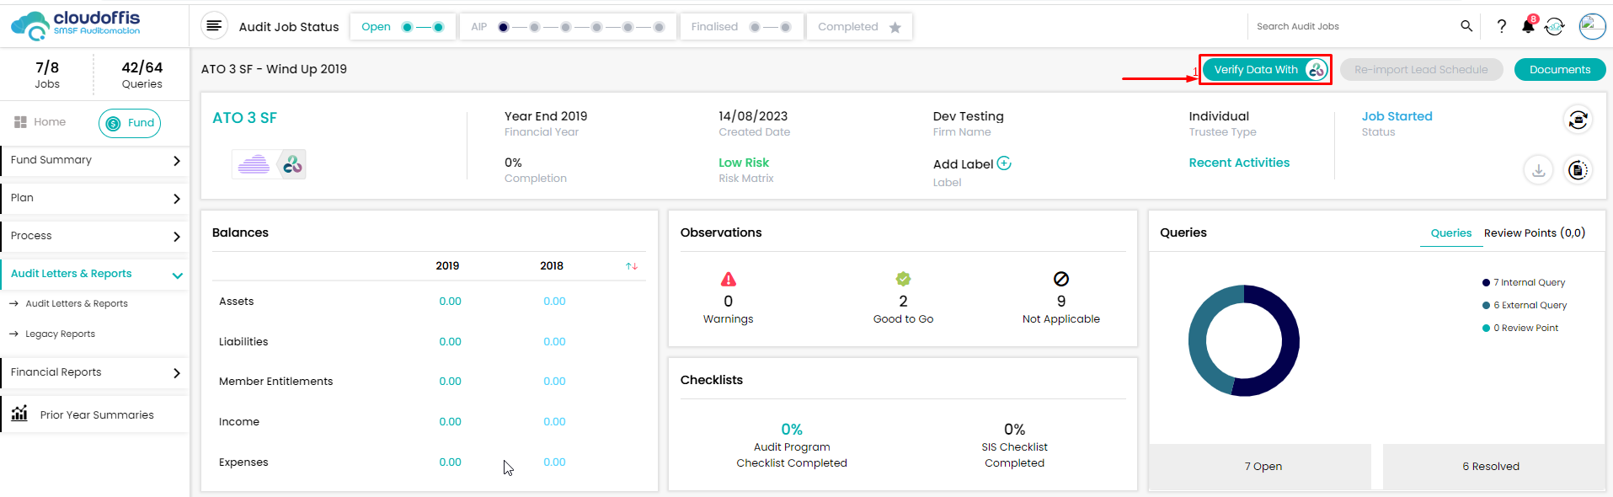Click the download icon in fund card
The width and height of the screenshot is (1613, 497).
(1538, 170)
